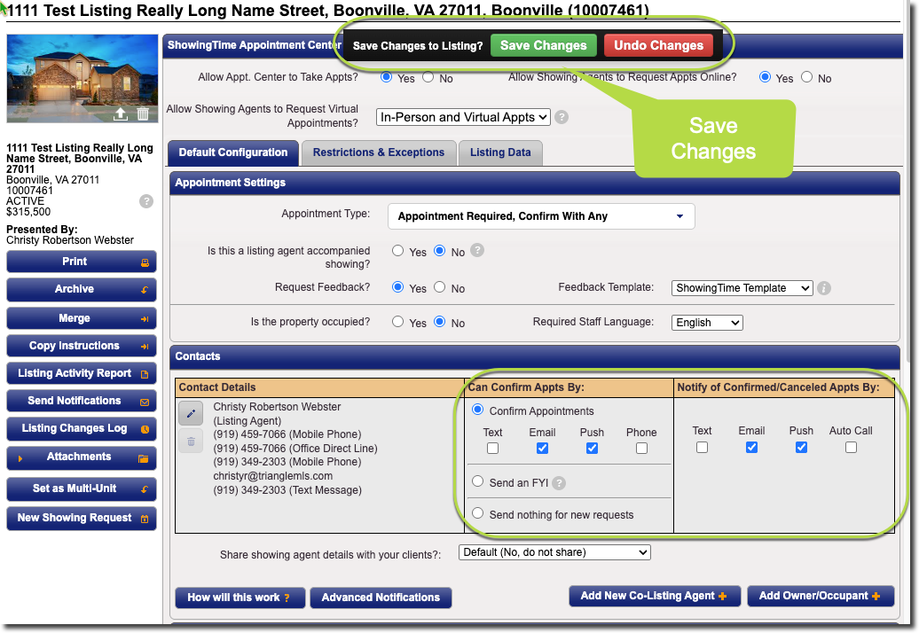Click question mark on How will this work

287,598
